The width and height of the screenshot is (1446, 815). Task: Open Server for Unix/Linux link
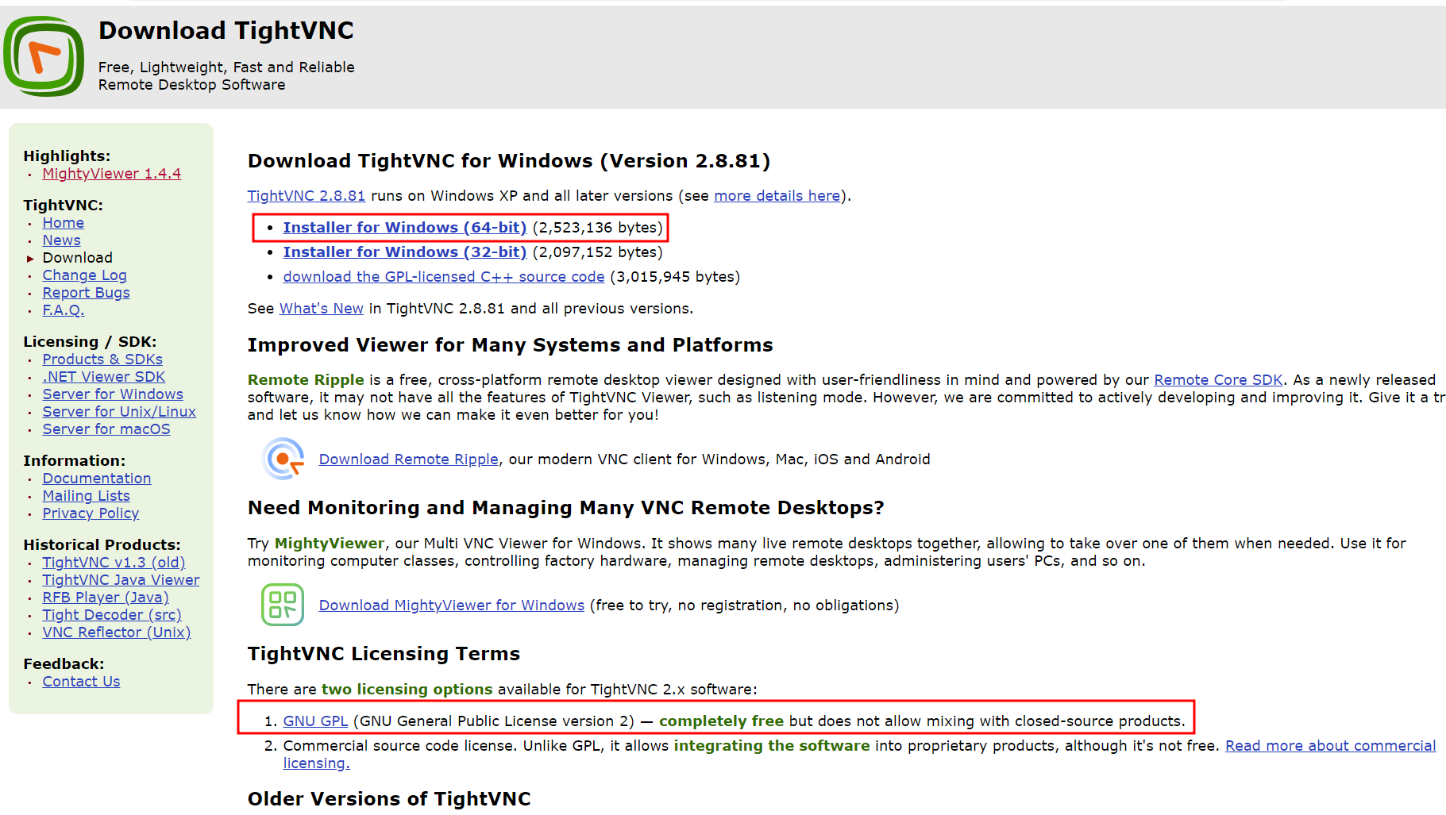pyautogui.click(x=119, y=412)
